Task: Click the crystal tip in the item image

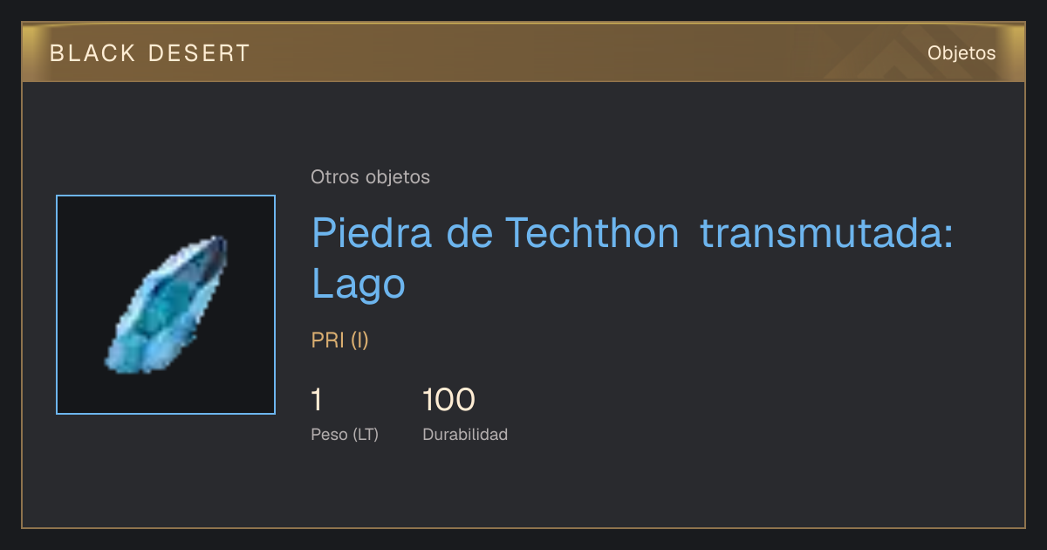Action: click(216, 244)
